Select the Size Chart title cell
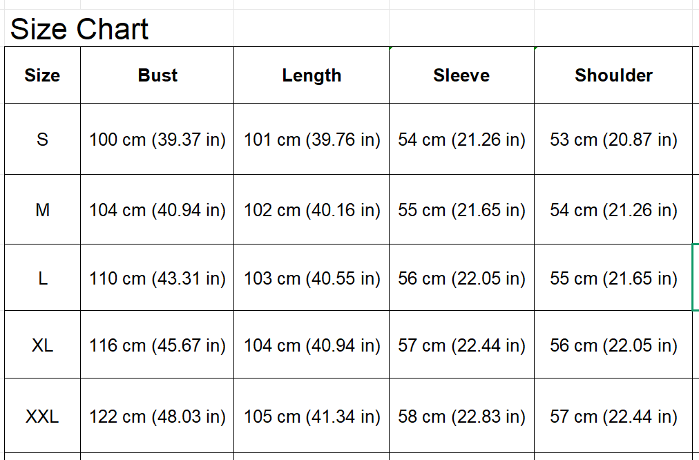This screenshot has height=460, width=699. [79, 30]
